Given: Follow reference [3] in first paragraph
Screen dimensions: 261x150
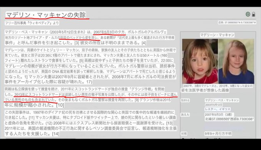Looking at the screenshot, I should click(76, 43).
